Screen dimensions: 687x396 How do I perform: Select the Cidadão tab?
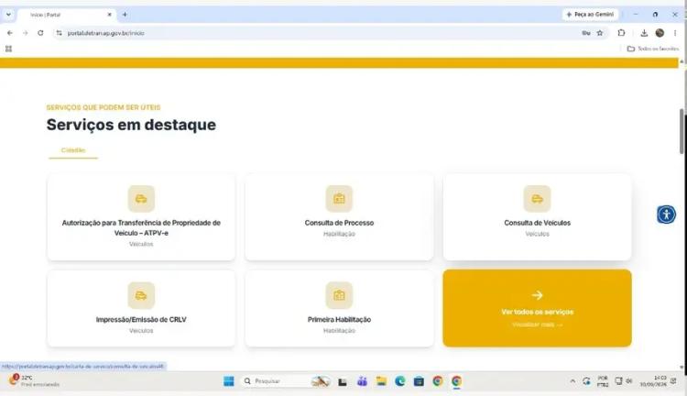(x=73, y=150)
